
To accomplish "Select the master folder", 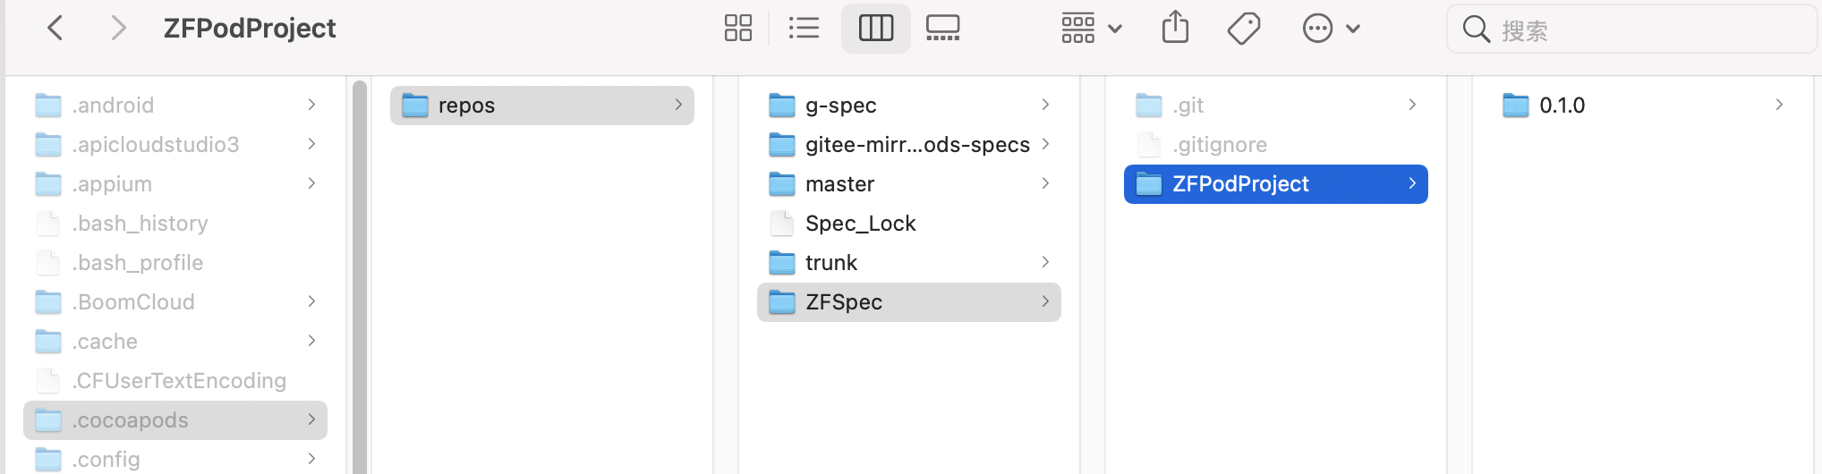I will [909, 184].
